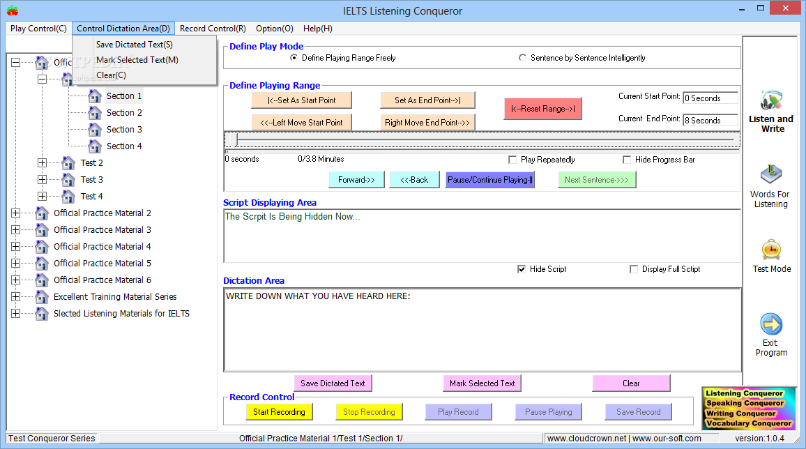The height and width of the screenshot is (449, 806).
Task: Click the Test 3 house icon
Action: (x=68, y=180)
